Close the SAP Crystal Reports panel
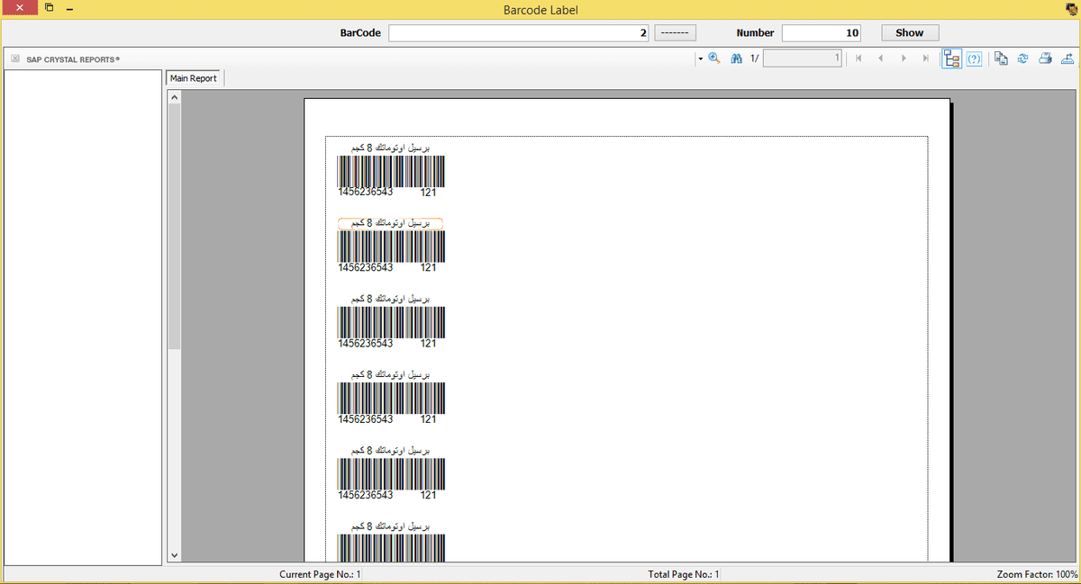 tap(14, 59)
